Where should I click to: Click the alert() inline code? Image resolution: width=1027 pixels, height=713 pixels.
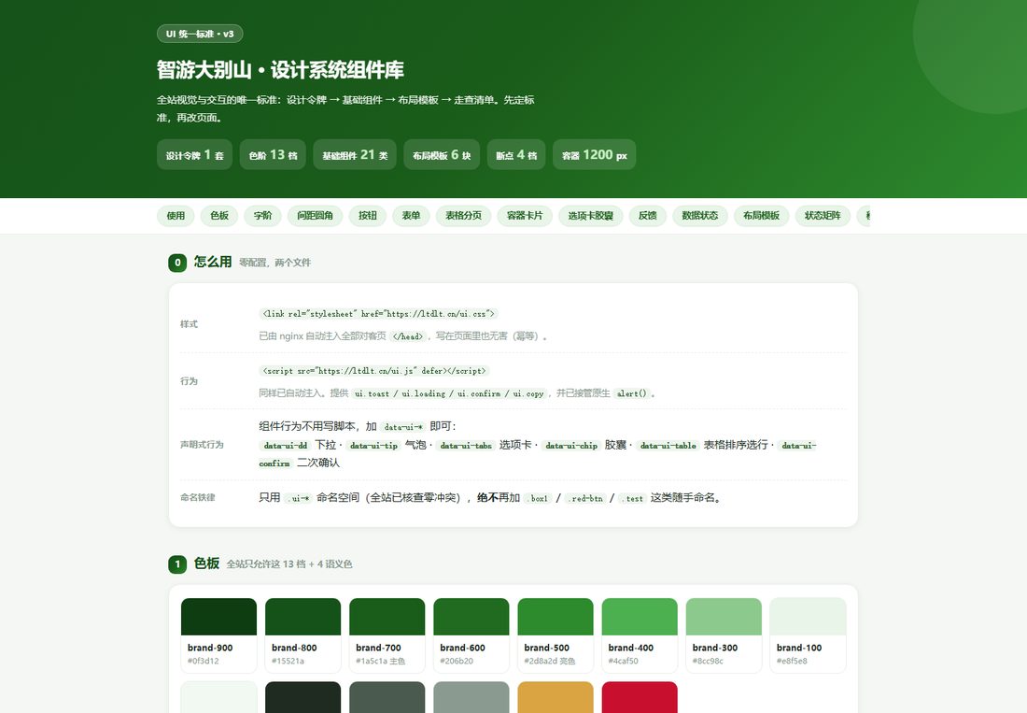point(631,393)
